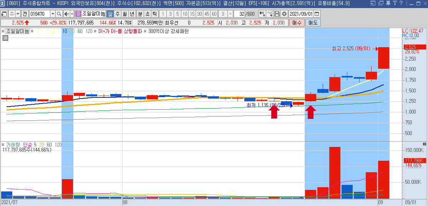Pin the window with pushpin icon
This screenshot has width=428, height=206.
click(x=388, y=3)
